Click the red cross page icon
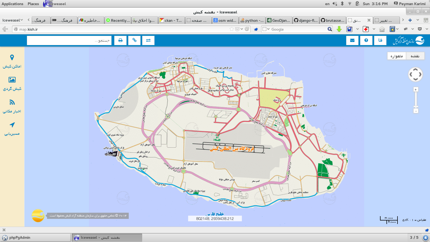430x242 pixels. (x=366, y=29)
